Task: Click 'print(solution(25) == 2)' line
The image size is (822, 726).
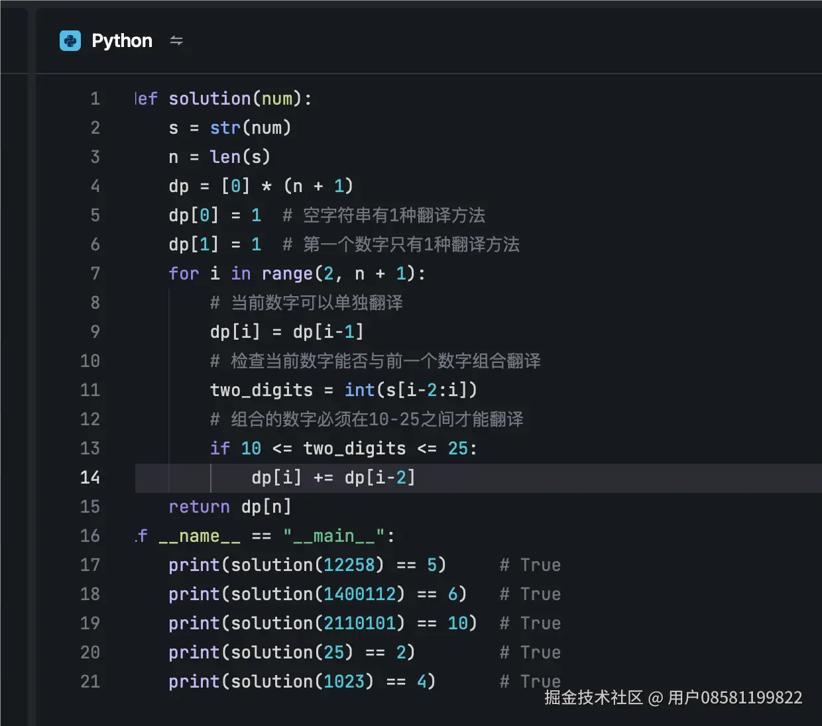Action: pos(292,652)
